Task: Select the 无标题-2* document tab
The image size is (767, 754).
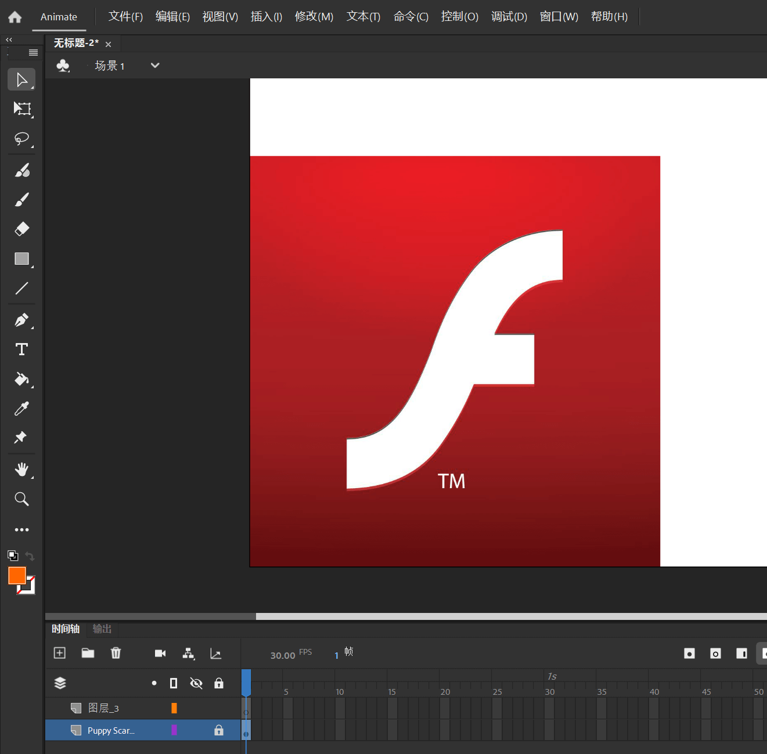Action: (x=76, y=43)
